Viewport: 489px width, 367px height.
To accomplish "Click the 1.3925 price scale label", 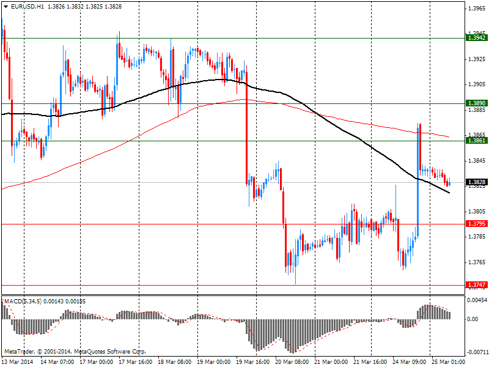I will [477, 59].
